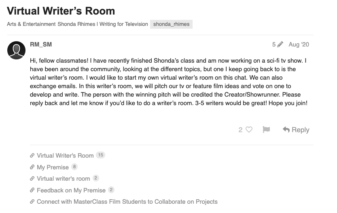This screenshot has width=337, height=213.
Task: Open lowercase Virtual writer's room topic
Action: pos(64,179)
